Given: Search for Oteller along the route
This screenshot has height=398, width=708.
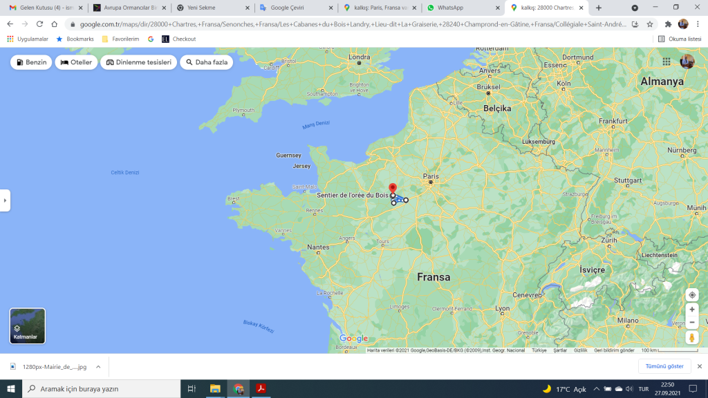Looking at the screenshot, I should 77,62.
